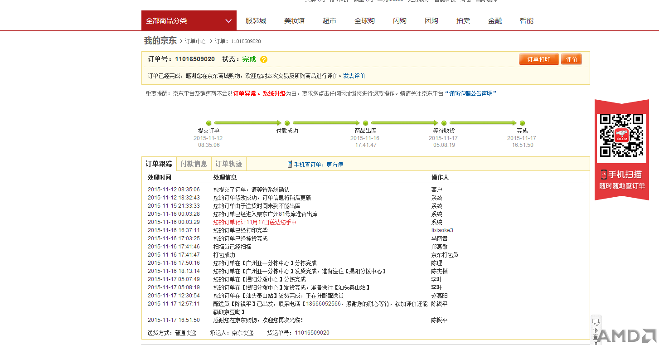Switch to the 订单轨迹 tab
The image size is (659, 345).
pos(229,164)
